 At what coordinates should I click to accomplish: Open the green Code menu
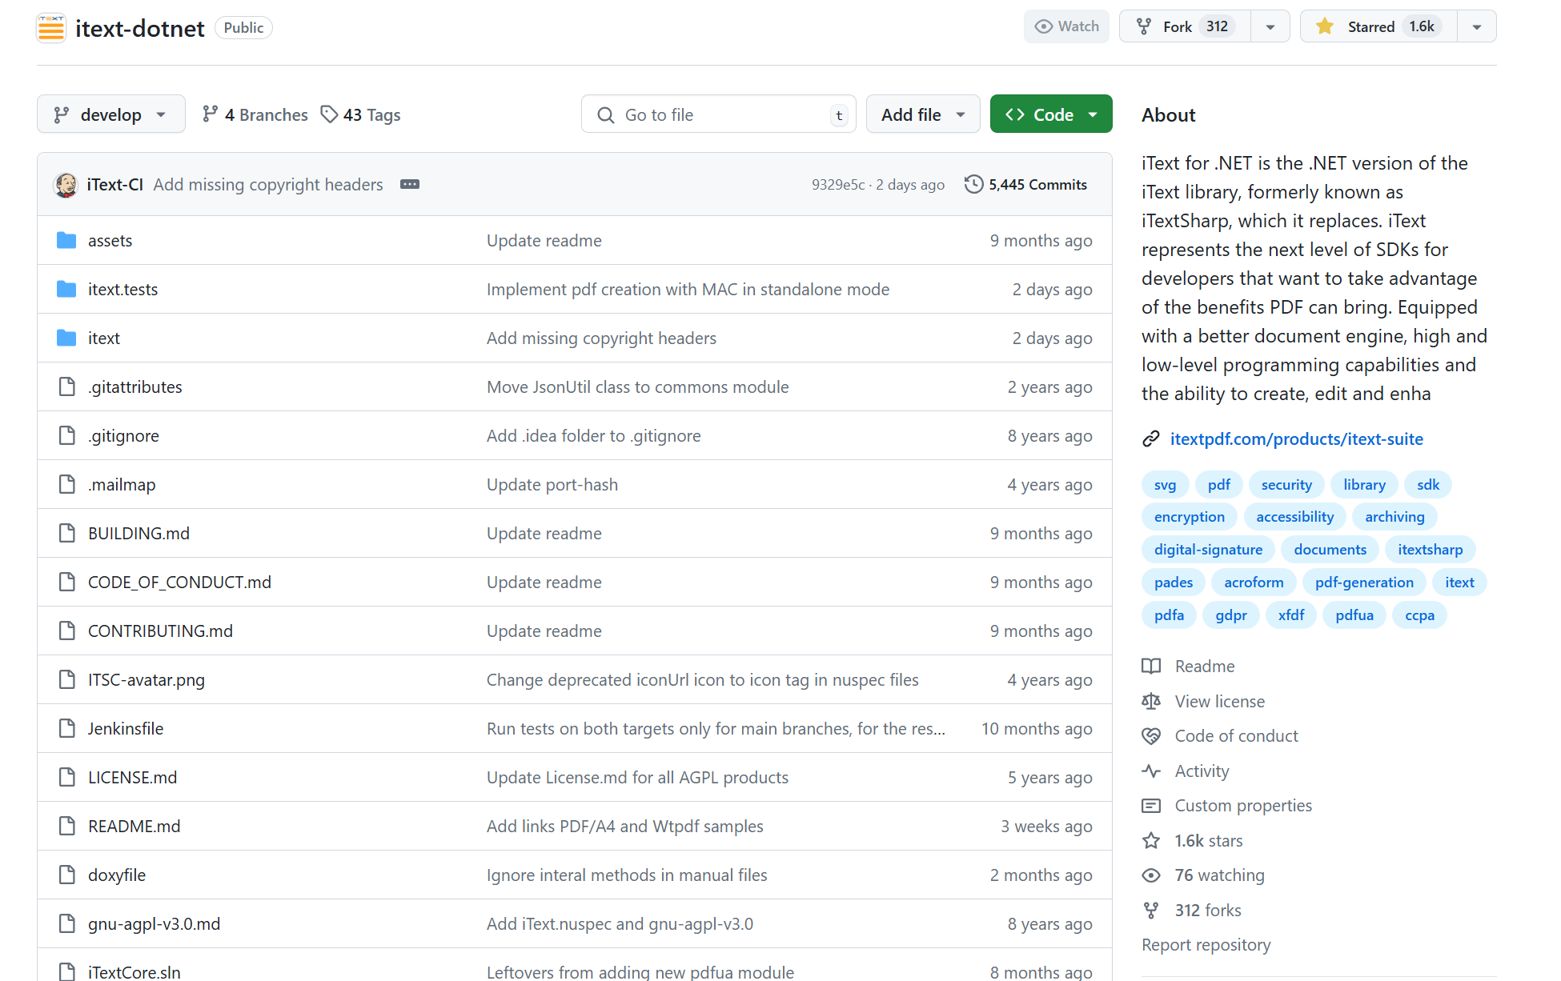coord(1050,114)
